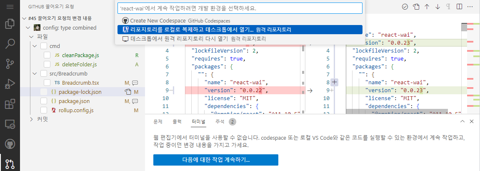Open the Explorer view in activity bar
Screen dimensions: 480x171
10,24
